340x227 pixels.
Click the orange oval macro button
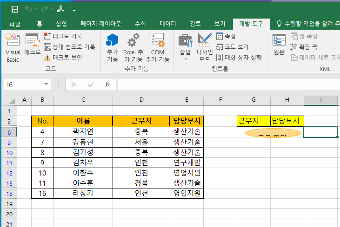273,133
